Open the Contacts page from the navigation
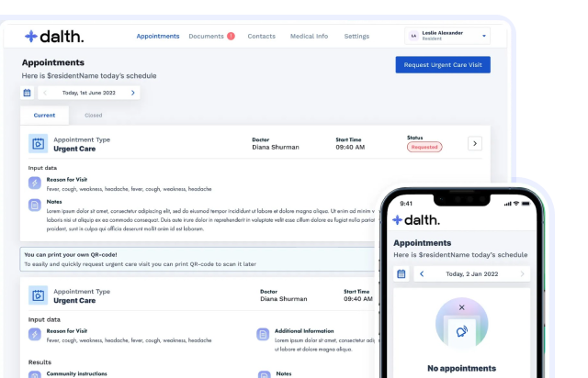 261,37
